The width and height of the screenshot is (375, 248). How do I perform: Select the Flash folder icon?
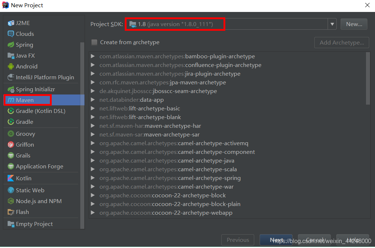[11, 212]
